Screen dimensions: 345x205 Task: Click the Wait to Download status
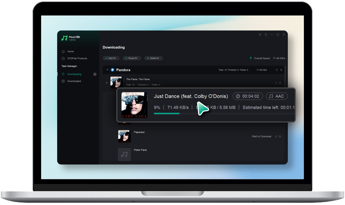(x=262, y=136)
